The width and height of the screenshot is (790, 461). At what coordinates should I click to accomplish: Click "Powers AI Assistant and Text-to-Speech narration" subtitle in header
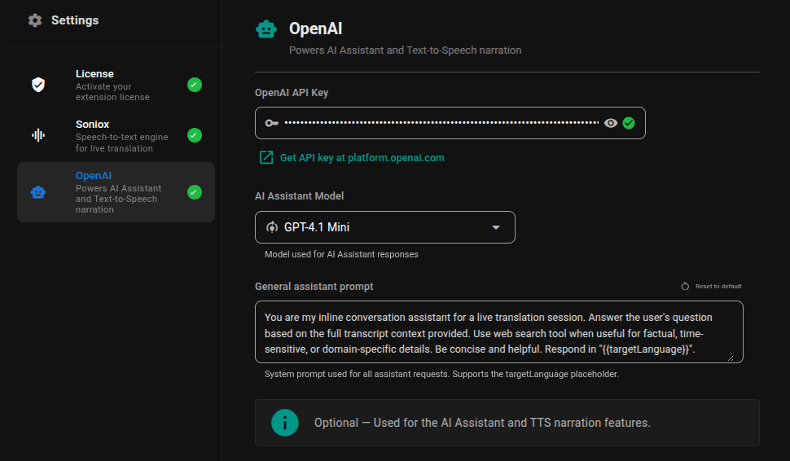pyautogui.click(x=405, y=50)
